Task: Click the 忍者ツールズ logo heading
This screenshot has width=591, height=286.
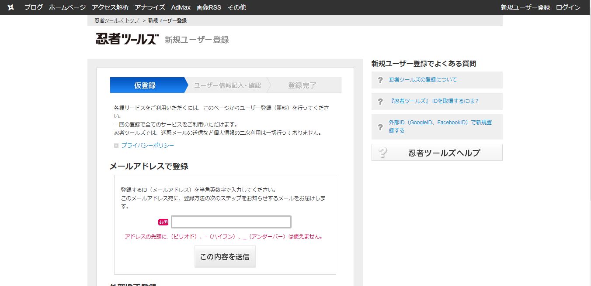Action: 126,38
